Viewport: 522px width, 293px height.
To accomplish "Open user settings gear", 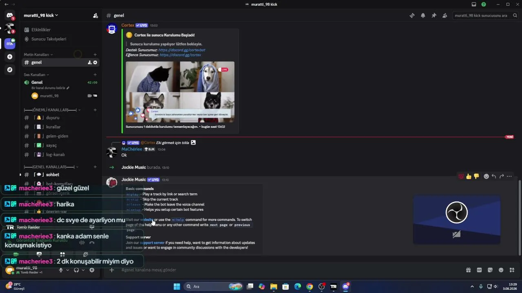I will pos(92,270).
